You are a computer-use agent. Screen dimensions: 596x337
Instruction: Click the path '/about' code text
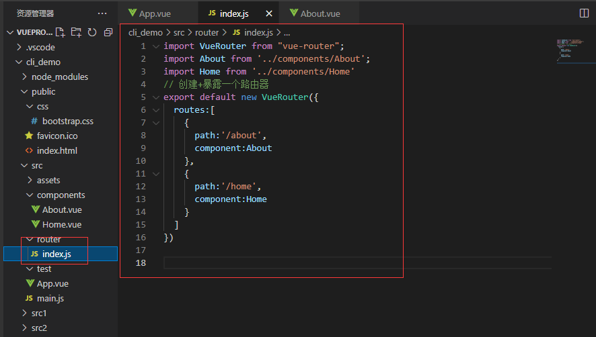[x=230, y=136]
